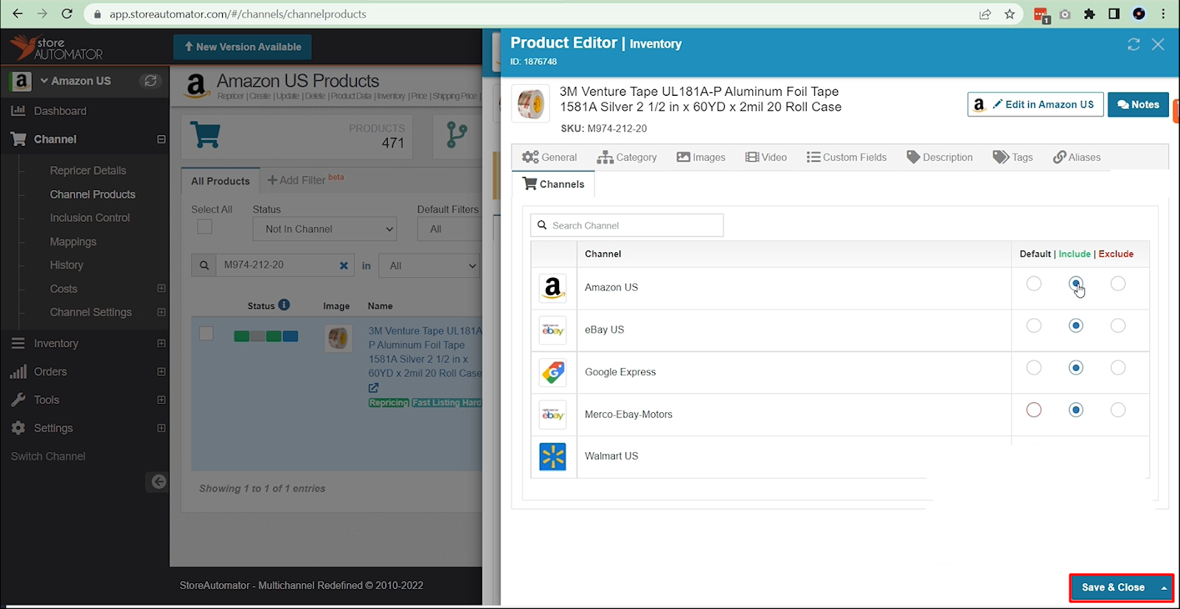Open the Tags tab

1013,157
